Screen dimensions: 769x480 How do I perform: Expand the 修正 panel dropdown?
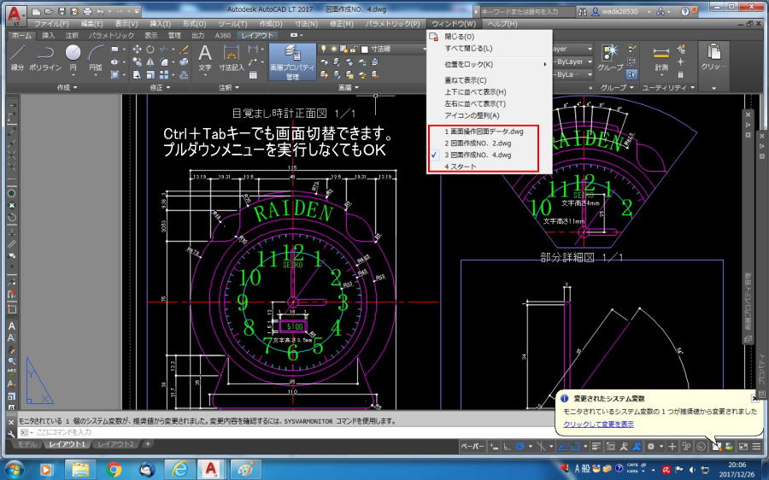160,87
